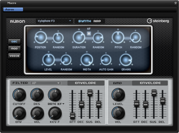Click the Auto Gain knob
This screenshot has width=179, height=133.
pyautogui.click(x=106, y=60)
